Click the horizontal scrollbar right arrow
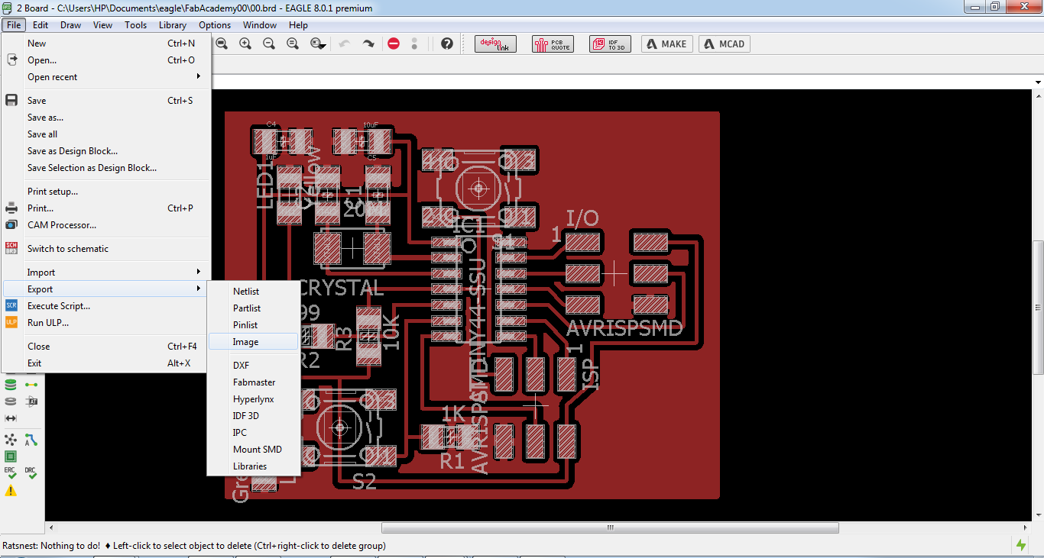 1026,527
